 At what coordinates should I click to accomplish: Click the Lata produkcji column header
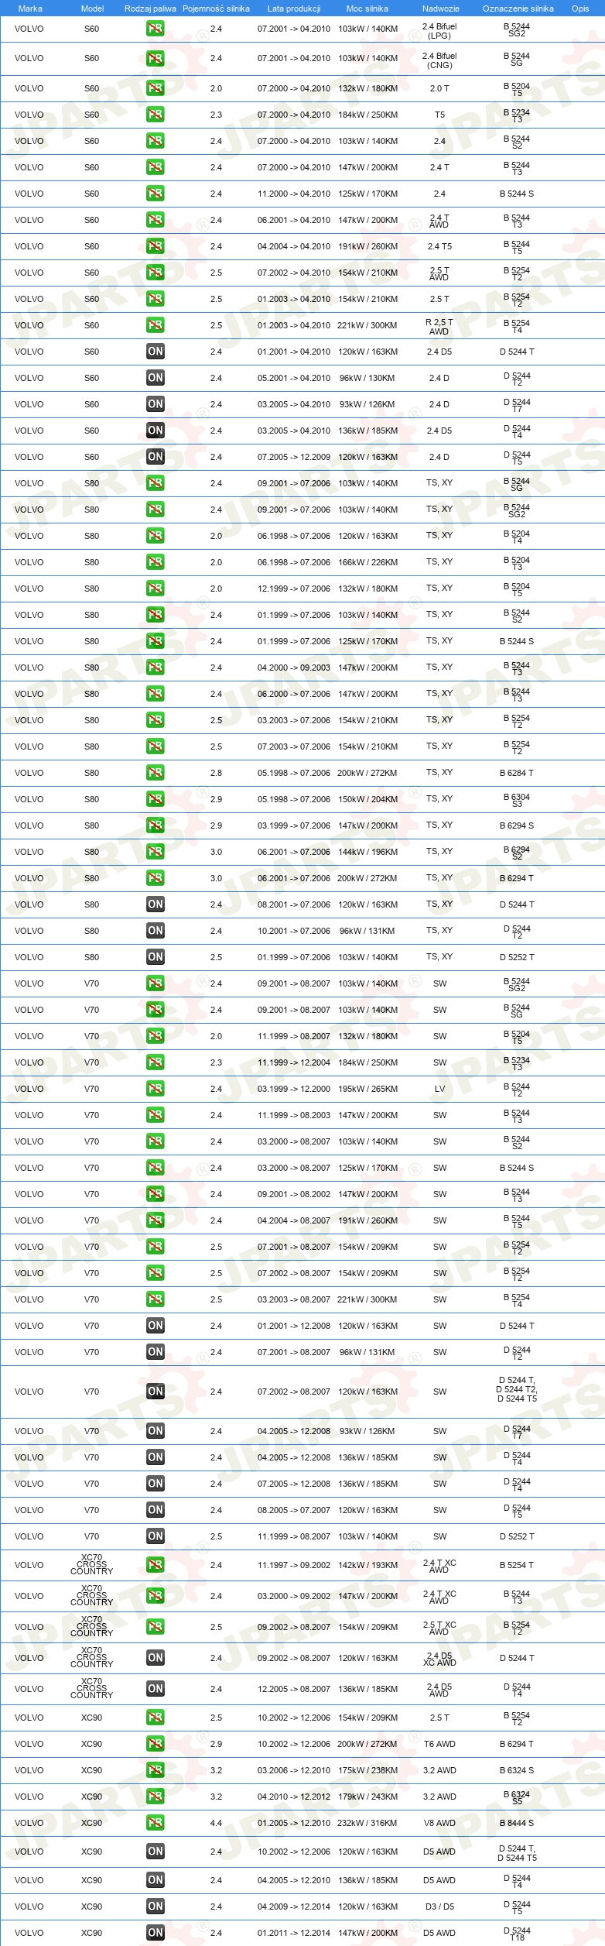pos(294,9)
